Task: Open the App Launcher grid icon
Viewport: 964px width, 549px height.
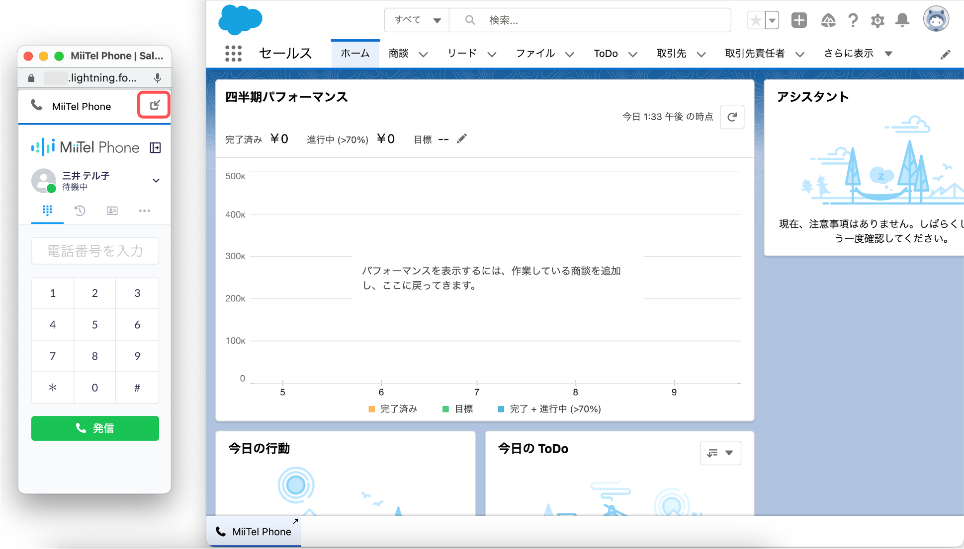Action: [x=233, y=54]
